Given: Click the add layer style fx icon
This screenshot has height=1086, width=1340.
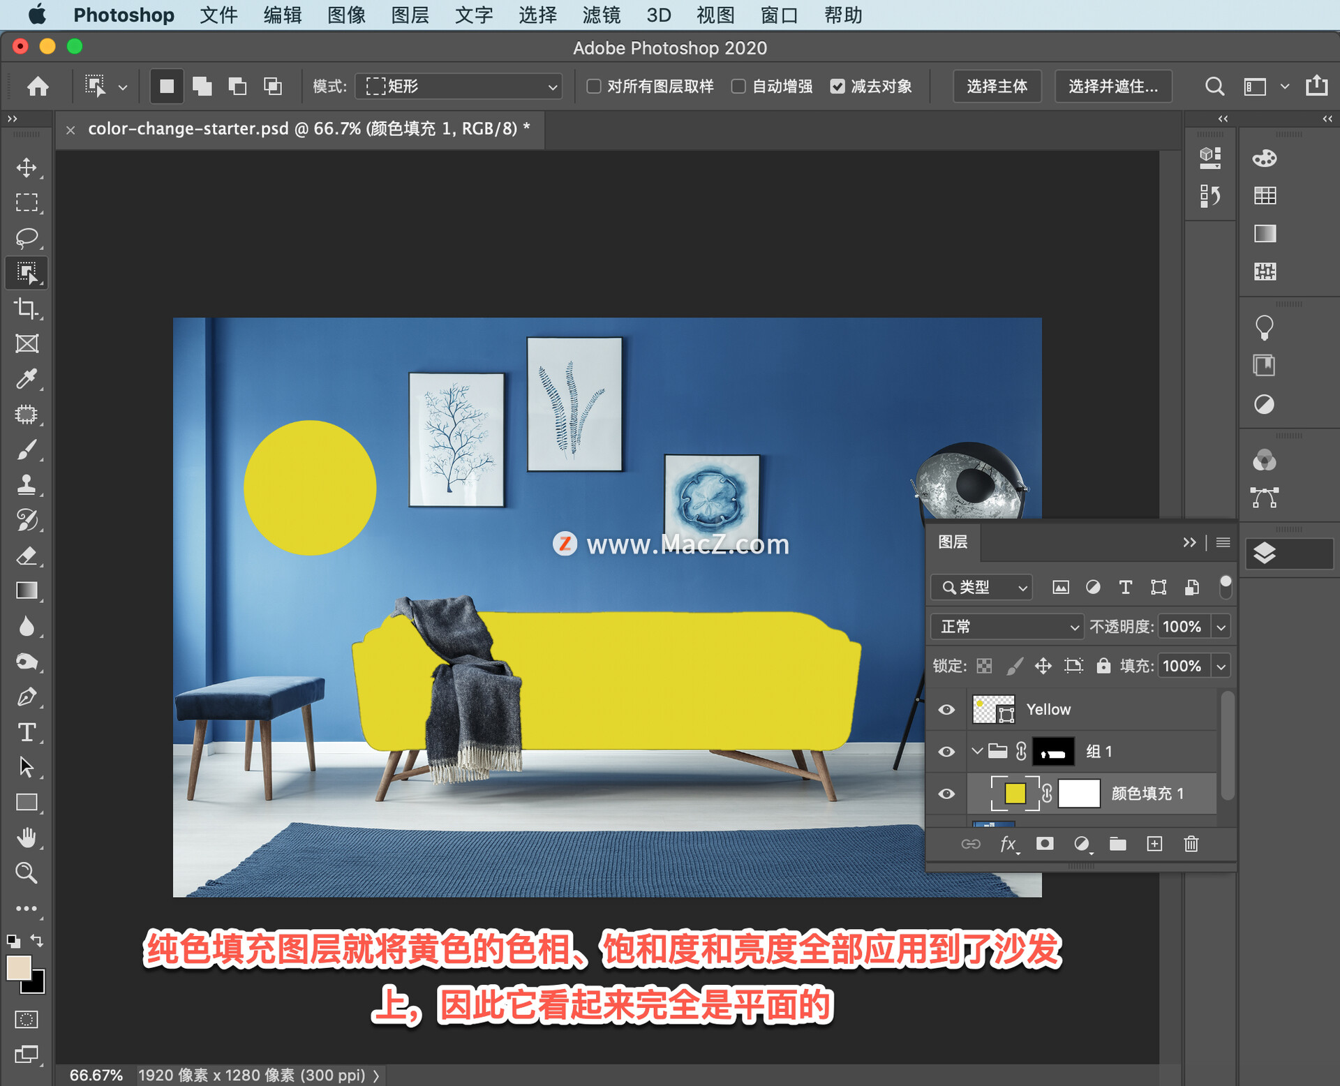Looking at the screenshot, I should pos(1008,845).
